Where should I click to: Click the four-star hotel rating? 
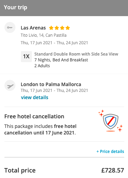[60, 28]
